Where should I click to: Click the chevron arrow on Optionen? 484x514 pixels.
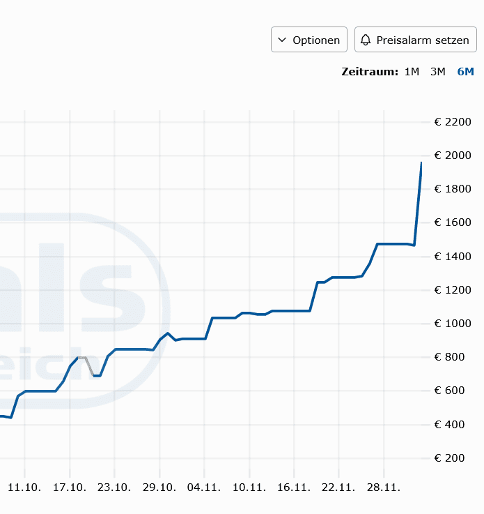click(282, 40)
